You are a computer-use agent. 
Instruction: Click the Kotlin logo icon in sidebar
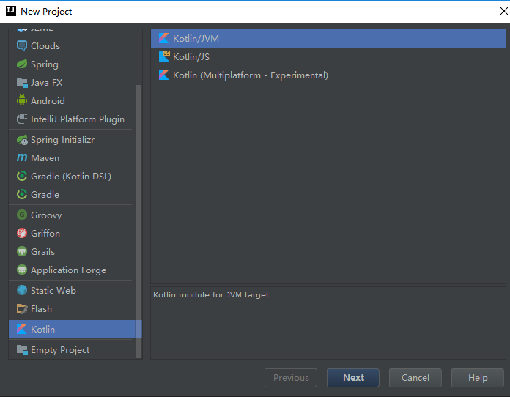22,329
